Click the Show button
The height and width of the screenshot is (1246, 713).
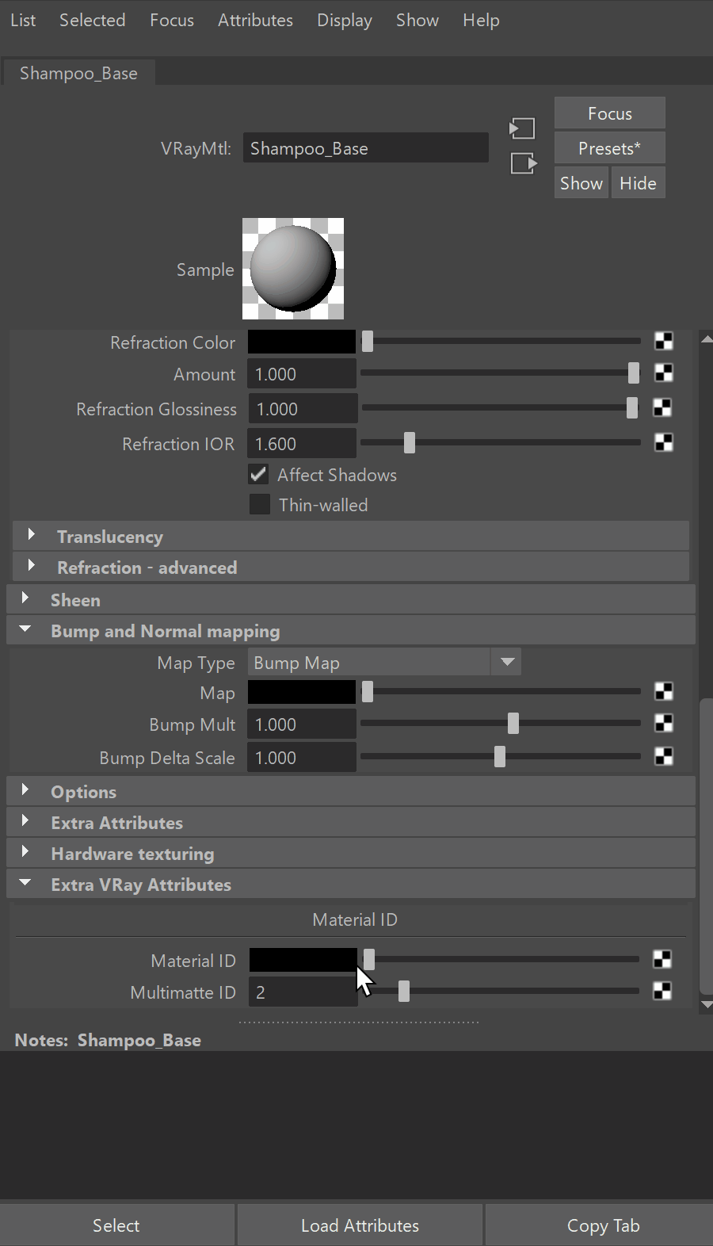[x=581, y=183]
